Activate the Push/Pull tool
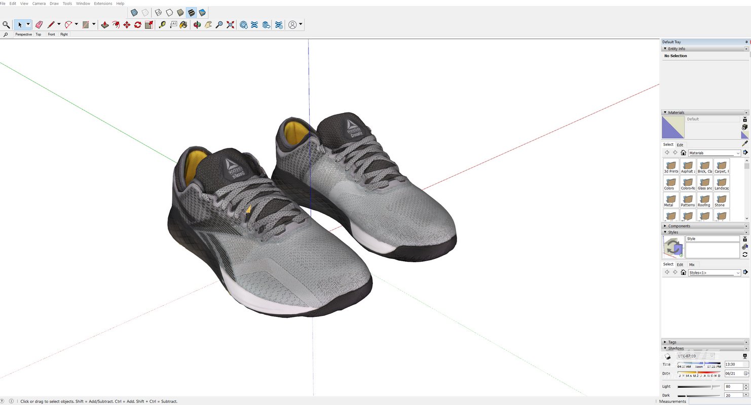 click(104, 24)
